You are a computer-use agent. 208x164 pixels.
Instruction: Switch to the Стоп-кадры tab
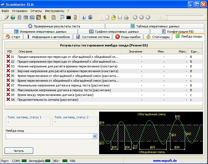tap(158, 37)
